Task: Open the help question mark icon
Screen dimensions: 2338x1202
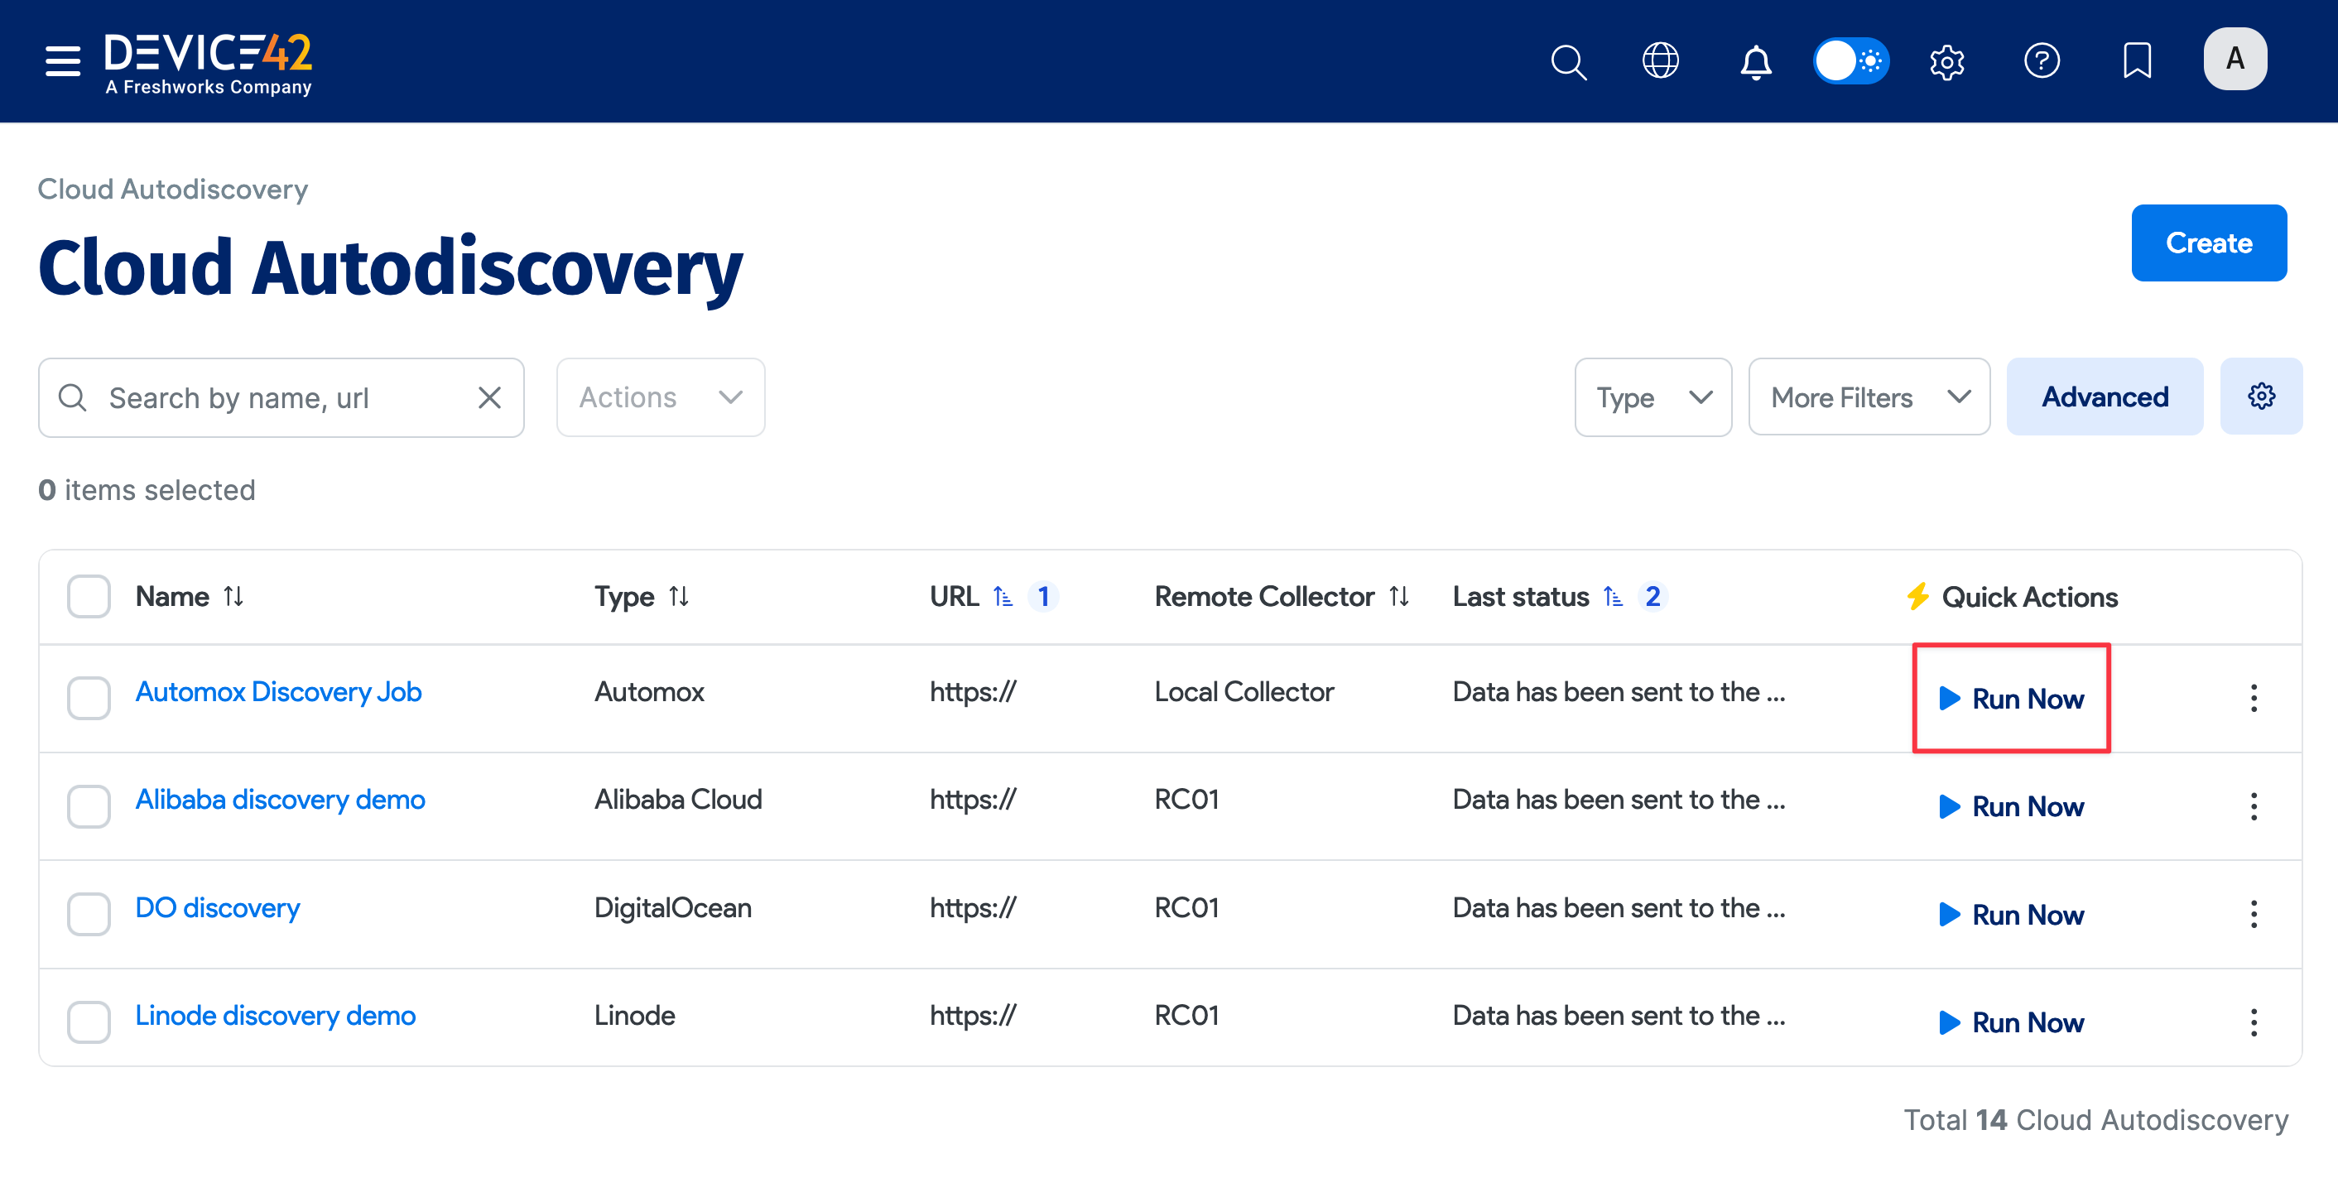Action: point(2042,60)
